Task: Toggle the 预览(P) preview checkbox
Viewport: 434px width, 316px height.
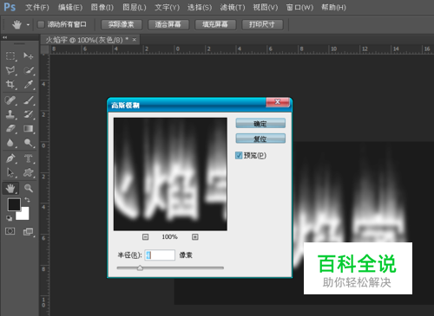Action: click(x=239, y=156)
